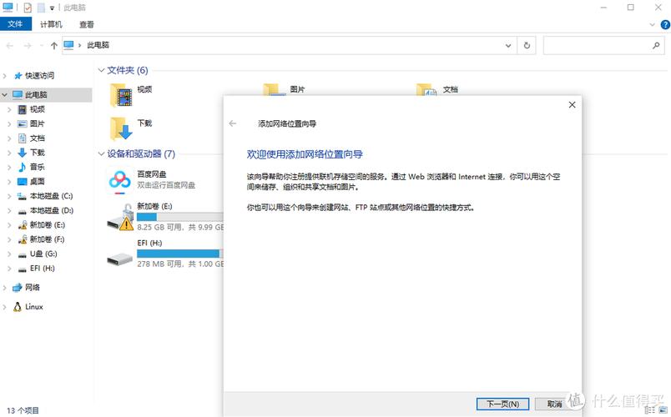The height and width of the screenshot is (417, 671).
Task: Select 文档 in the navigation tree
Action: tap(38, 138)
